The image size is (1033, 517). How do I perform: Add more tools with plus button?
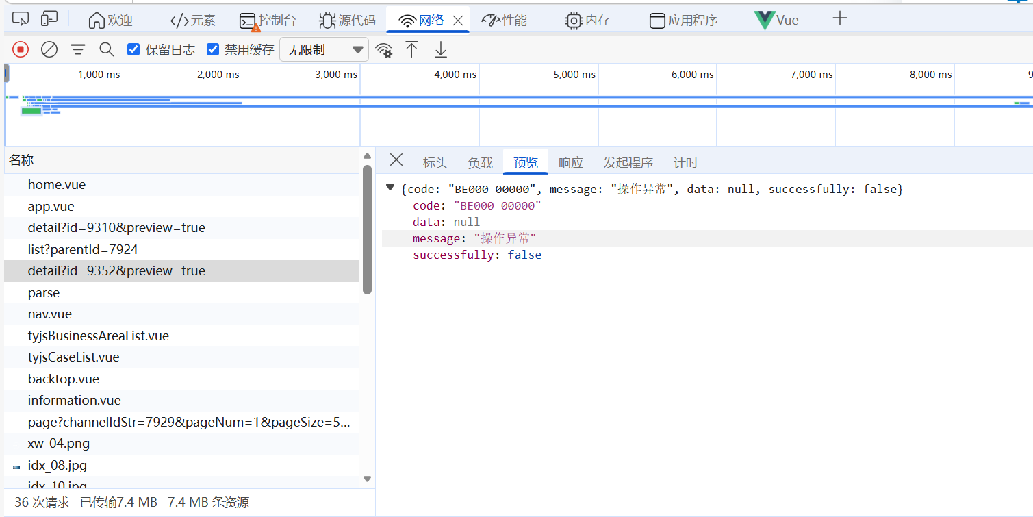point(840,19)
